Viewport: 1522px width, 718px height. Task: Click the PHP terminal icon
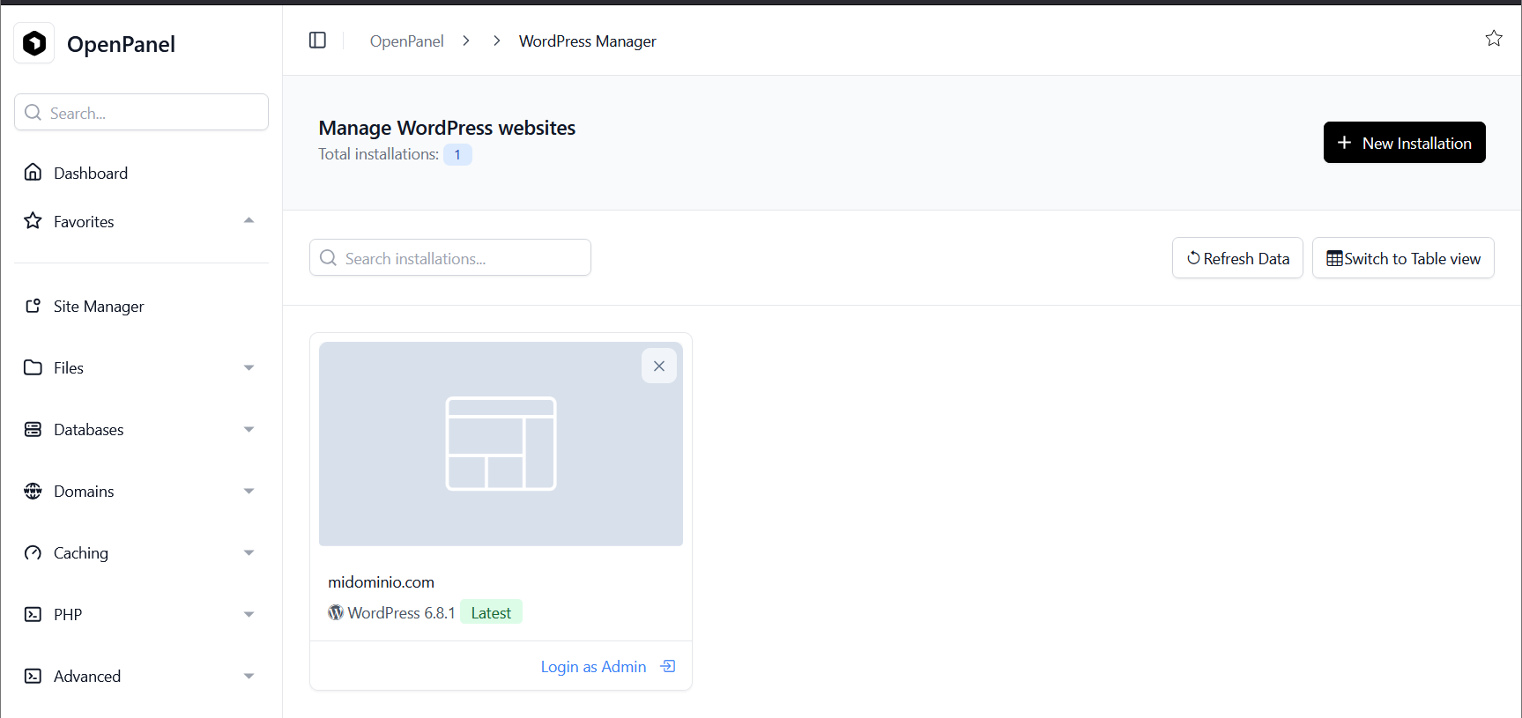pyautogui.click(x=33, y=614)
